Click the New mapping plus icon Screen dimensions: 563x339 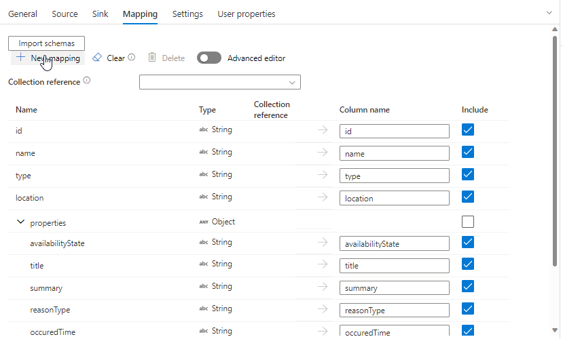pos(21,58)
